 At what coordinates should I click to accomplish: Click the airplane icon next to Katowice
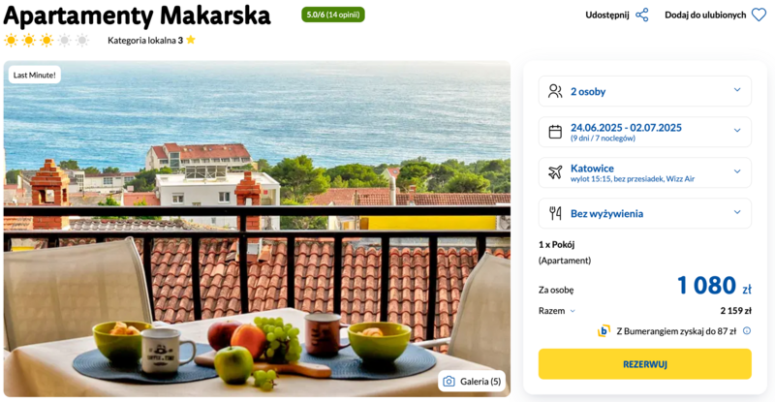tap(555, 172)
